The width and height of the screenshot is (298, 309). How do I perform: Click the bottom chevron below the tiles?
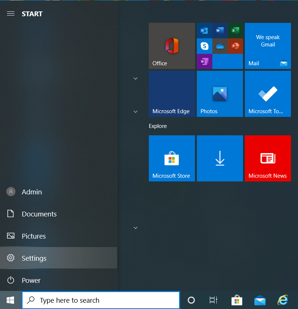click(x=135, y=228)
